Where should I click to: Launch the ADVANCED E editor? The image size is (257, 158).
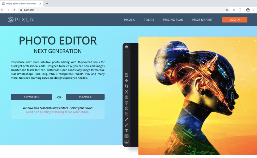[32, 97]
